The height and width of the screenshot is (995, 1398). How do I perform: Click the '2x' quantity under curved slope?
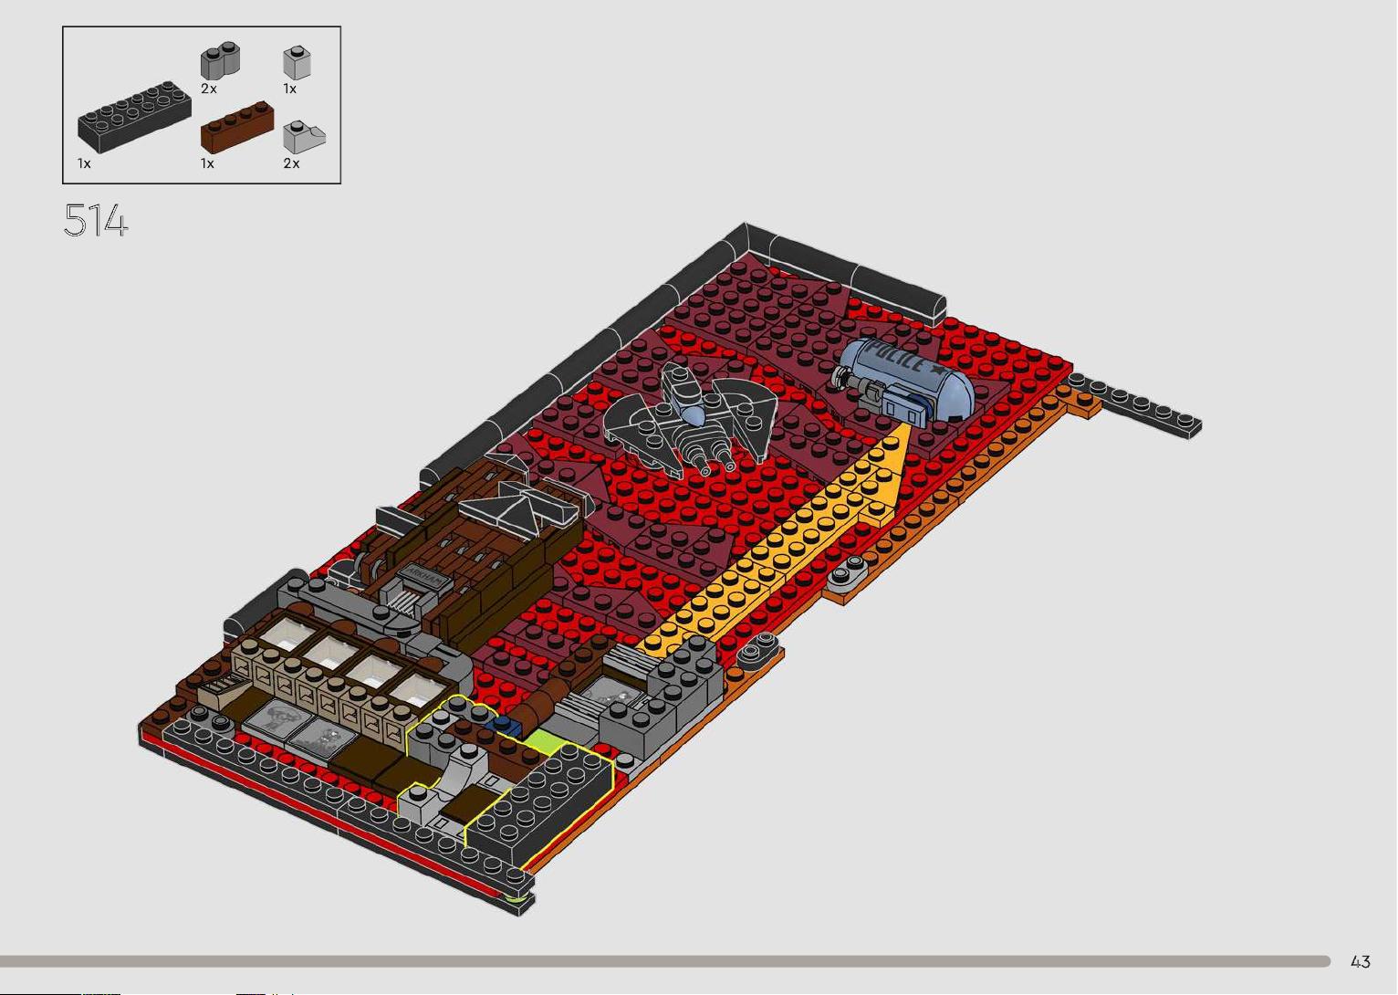pyautogui.click(x=291, y=163)
